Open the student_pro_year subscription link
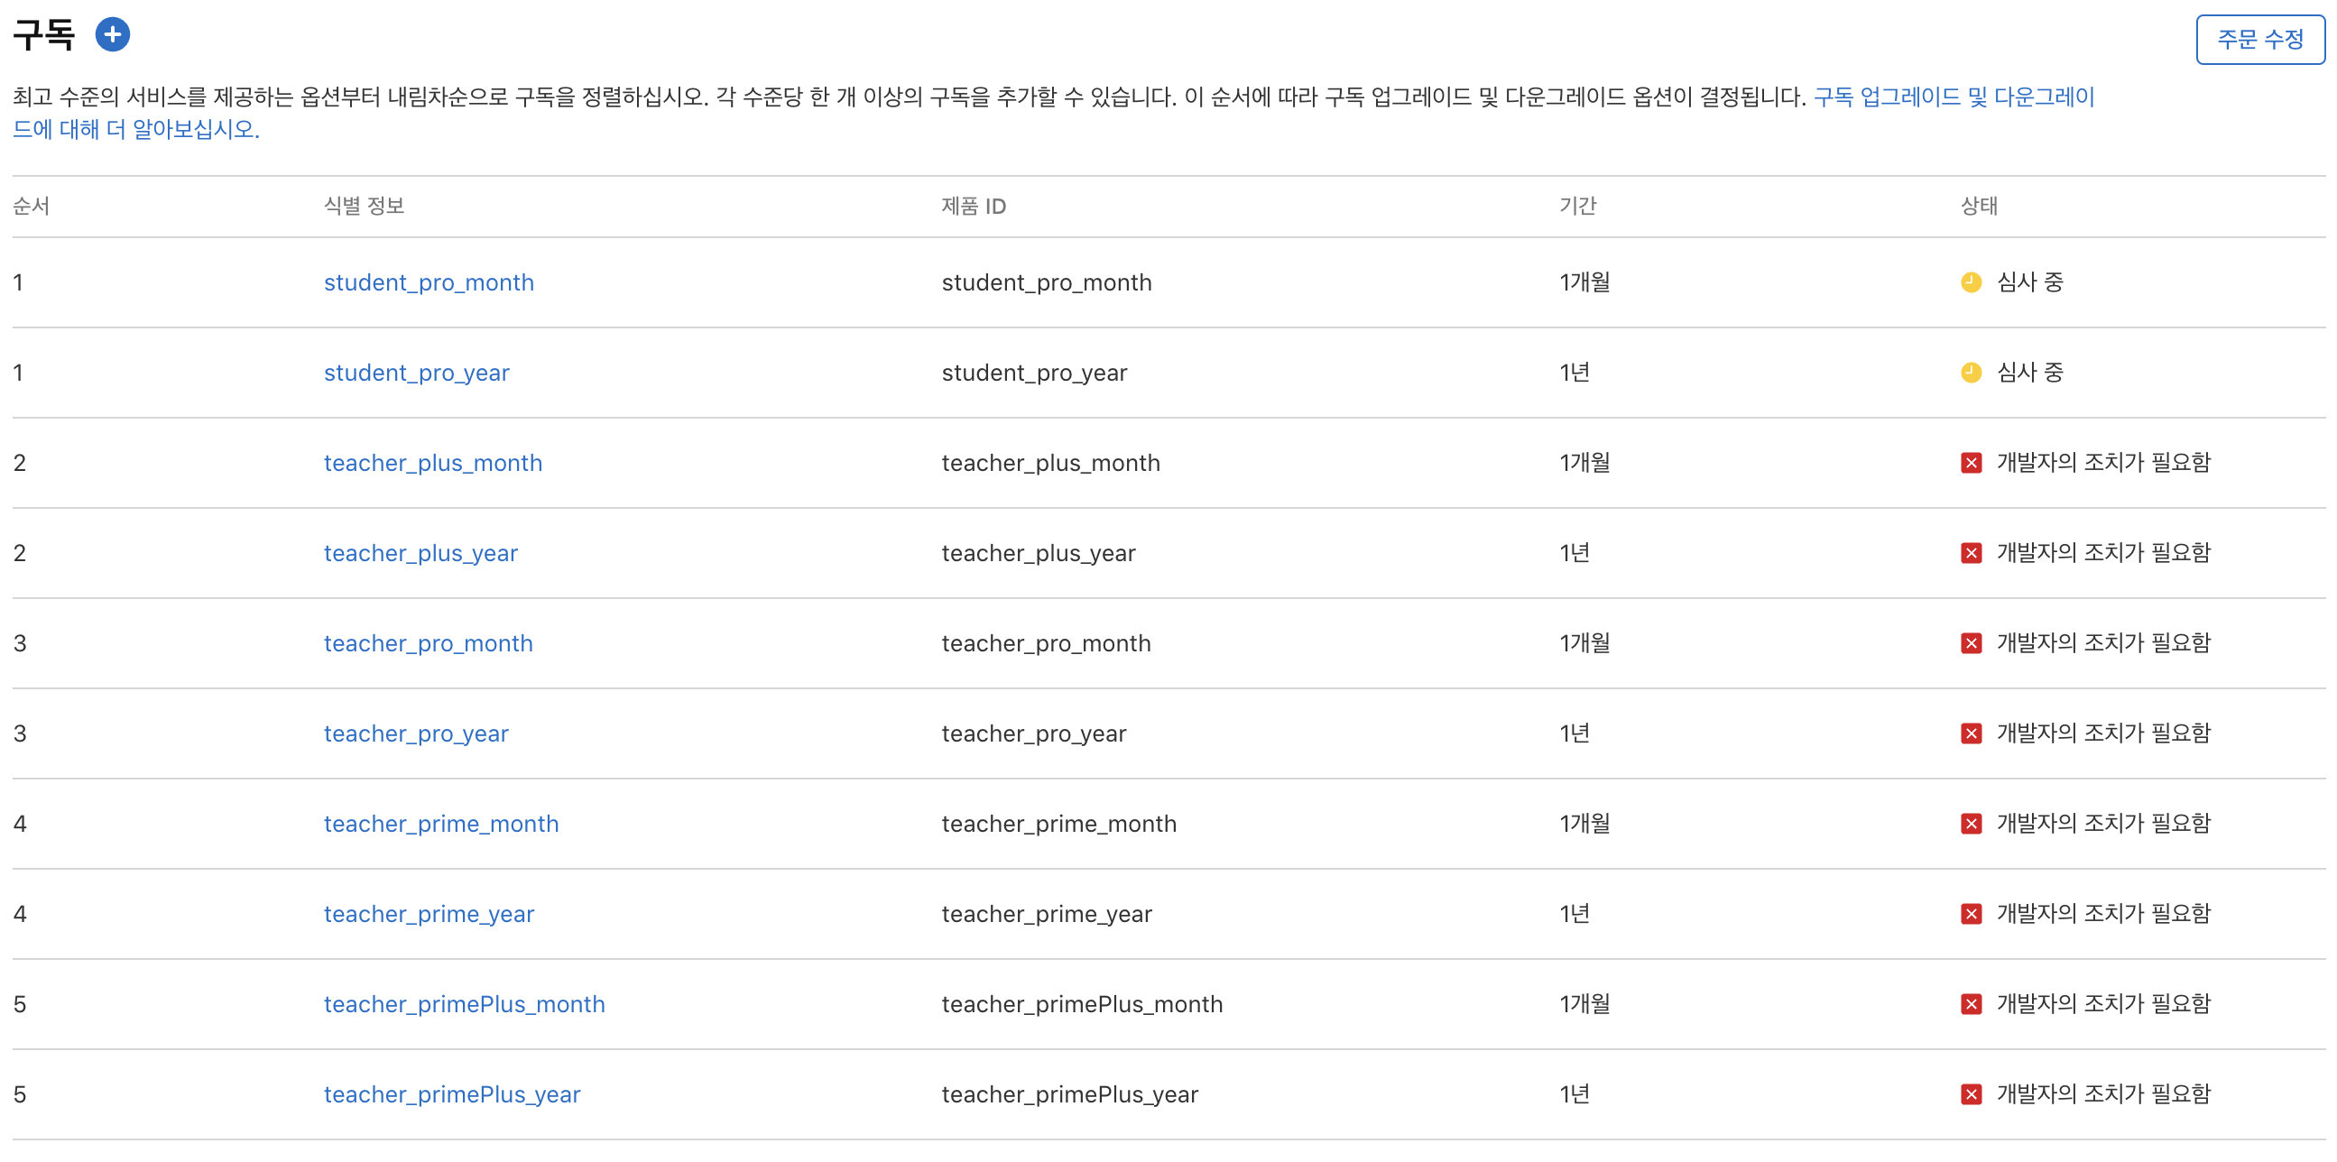The height and width of the screenshot is (1162, 2337). [416, 373]
